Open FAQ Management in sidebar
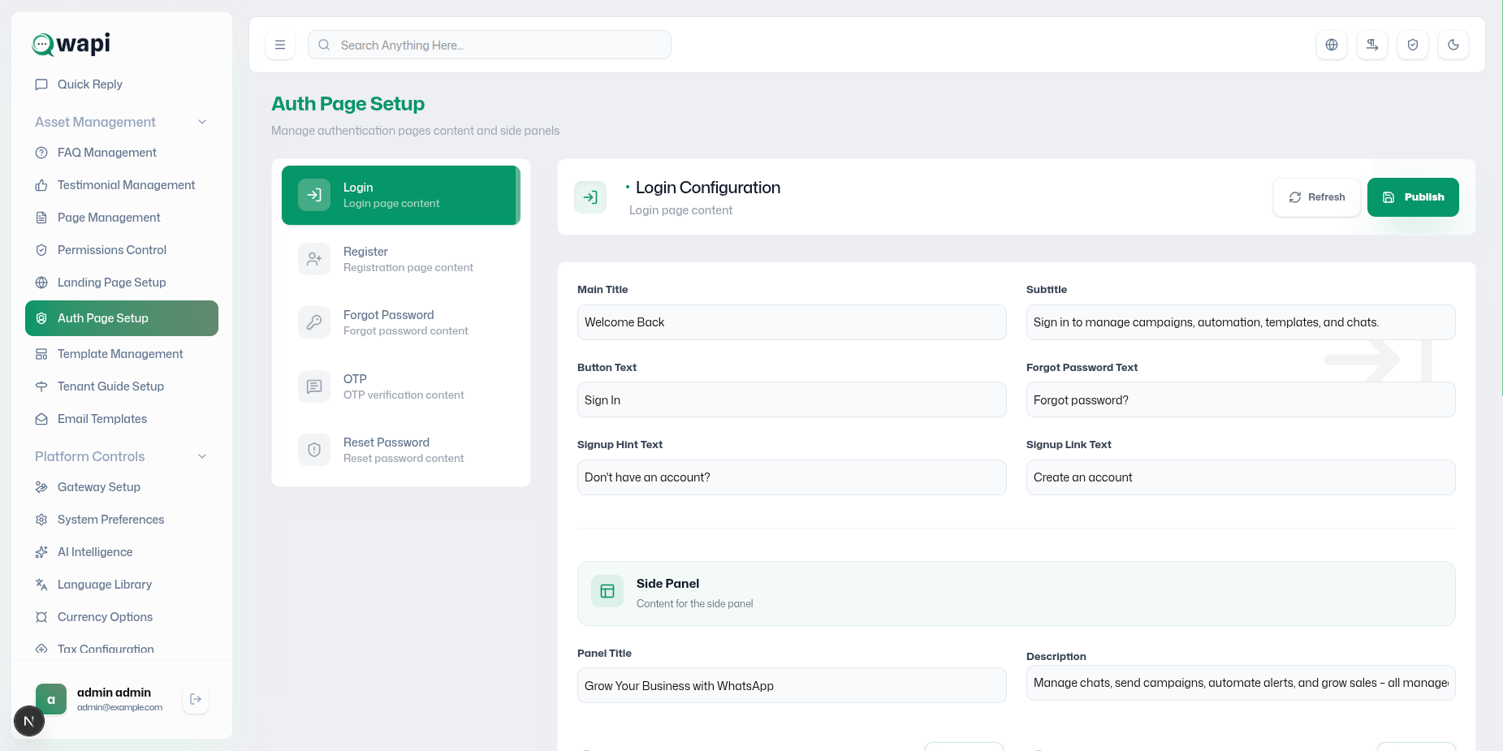The image size is (1503, 751). [122, 153]
